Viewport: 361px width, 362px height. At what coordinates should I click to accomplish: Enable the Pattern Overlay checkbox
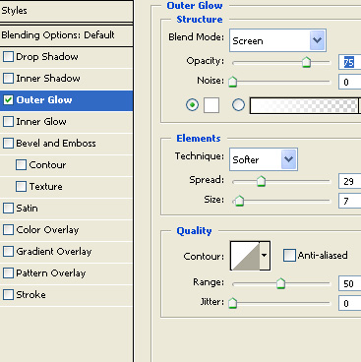click(x=8, y=273)
